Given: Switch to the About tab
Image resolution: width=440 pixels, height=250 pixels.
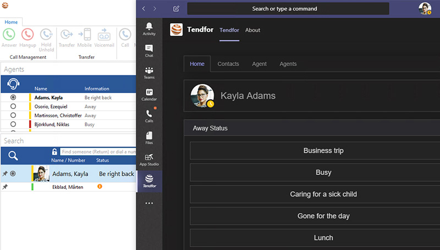Looking at the screenshot, I should 252,30.
